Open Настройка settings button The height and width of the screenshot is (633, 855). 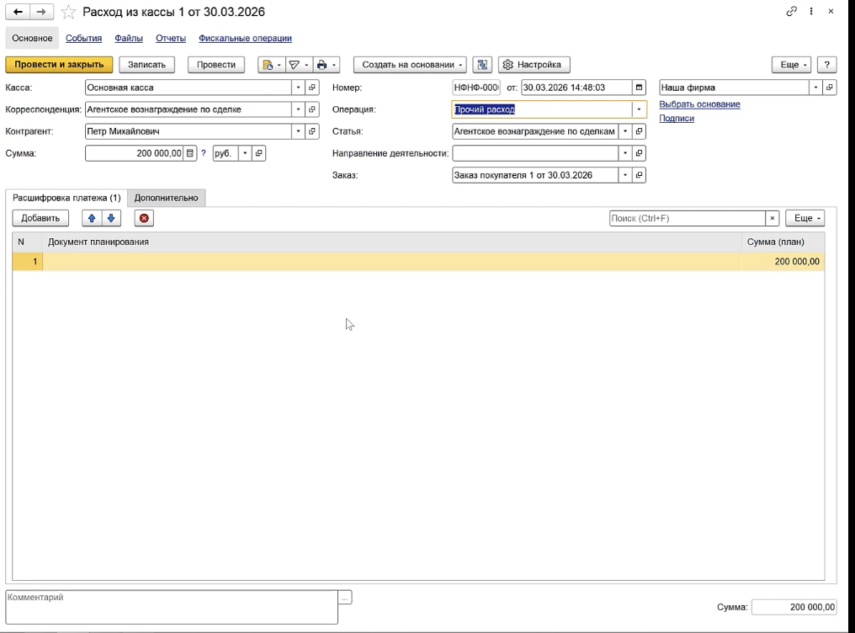pos(534,65)
